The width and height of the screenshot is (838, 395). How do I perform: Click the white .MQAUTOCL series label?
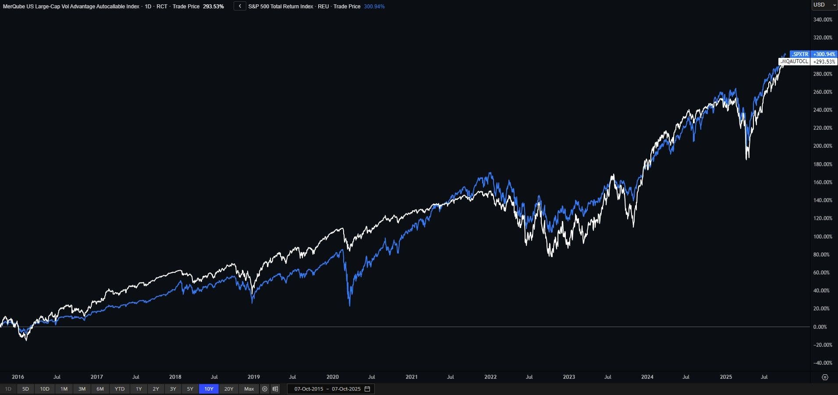[794, 62]
